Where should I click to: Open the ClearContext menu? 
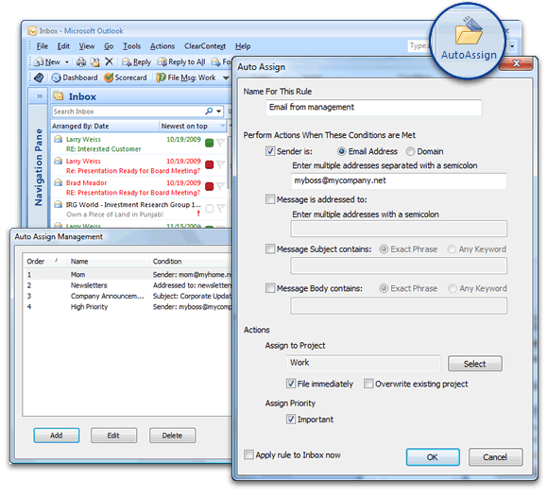[205, 46]
